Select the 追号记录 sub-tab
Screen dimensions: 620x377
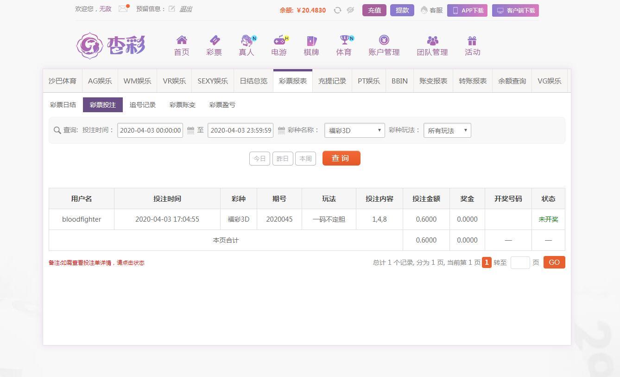click(143, 105)
